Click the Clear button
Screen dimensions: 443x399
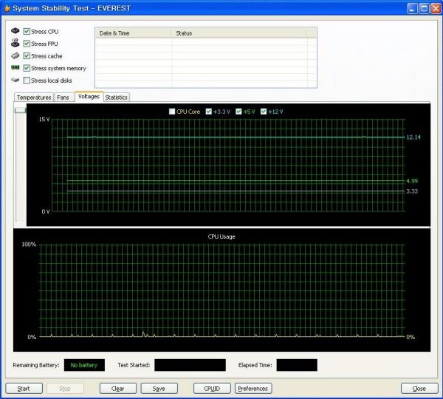pos(118,389)
